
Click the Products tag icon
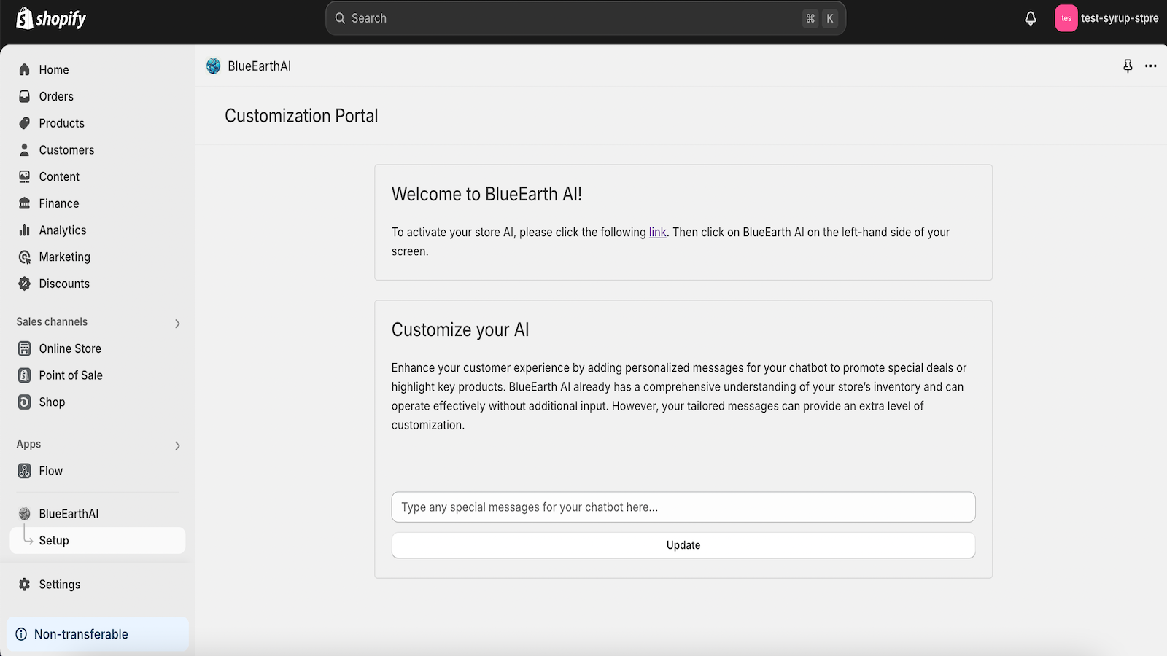point(24,123)
